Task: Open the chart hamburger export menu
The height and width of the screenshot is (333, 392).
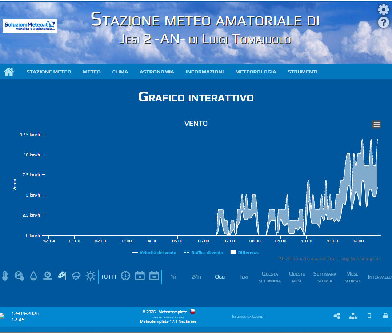Action: [x=376, y=125]
